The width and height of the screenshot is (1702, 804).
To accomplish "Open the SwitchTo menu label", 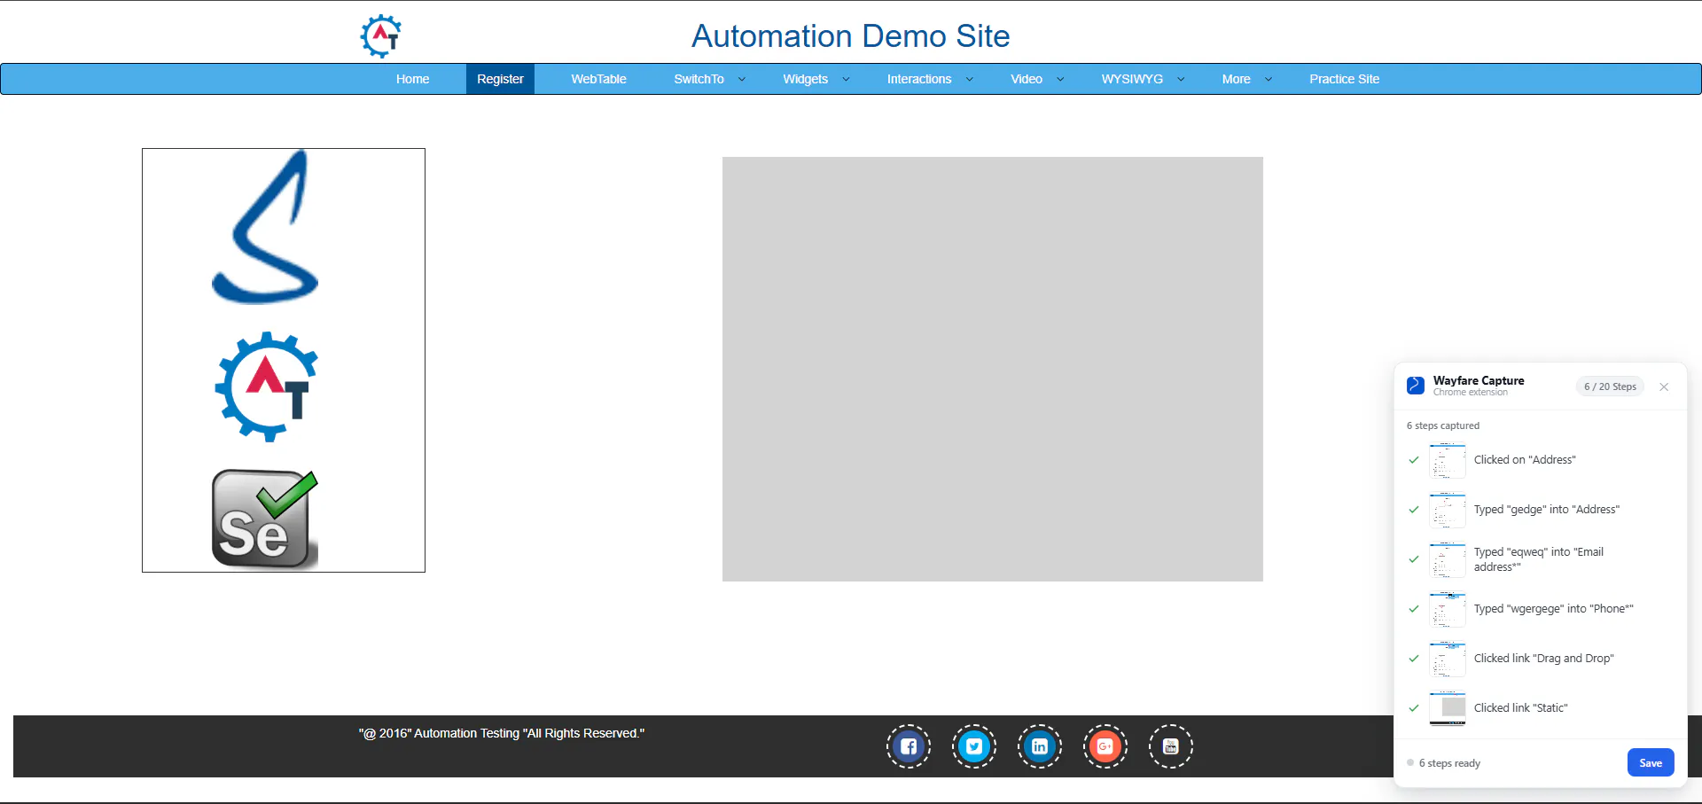I will pyautogui.click(x=699, y=79).
